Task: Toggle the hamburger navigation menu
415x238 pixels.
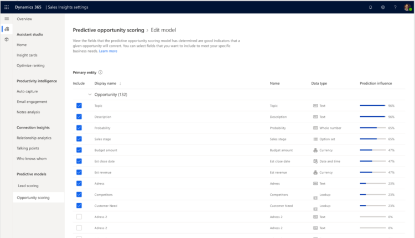Action: pyautogui.click(x=7, y=19)
